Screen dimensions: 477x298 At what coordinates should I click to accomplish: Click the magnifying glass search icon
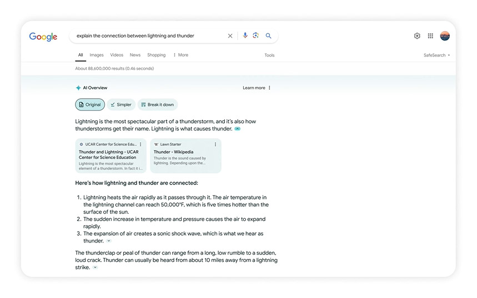[268, 36]
